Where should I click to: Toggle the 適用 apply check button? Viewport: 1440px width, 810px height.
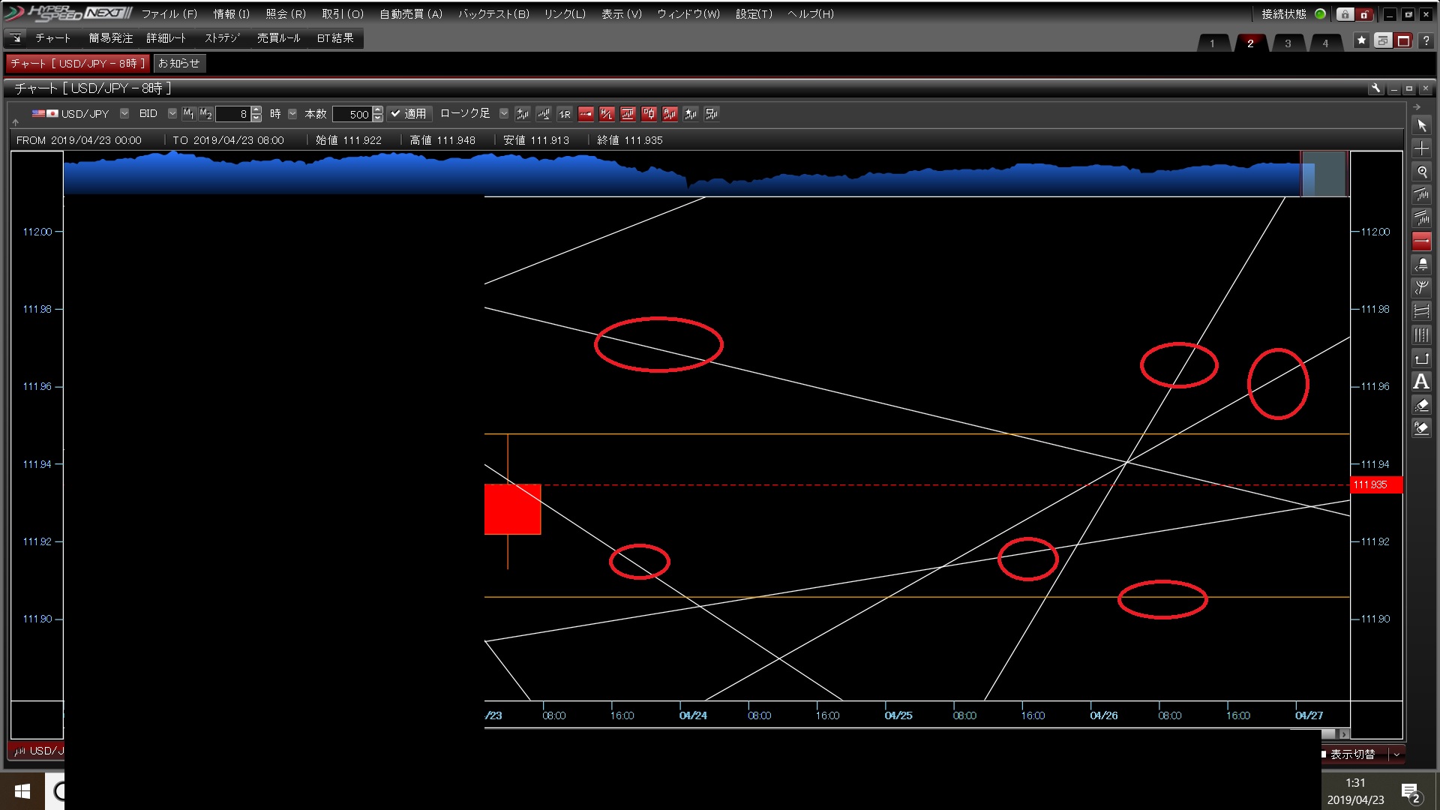[x=409, y=114]
